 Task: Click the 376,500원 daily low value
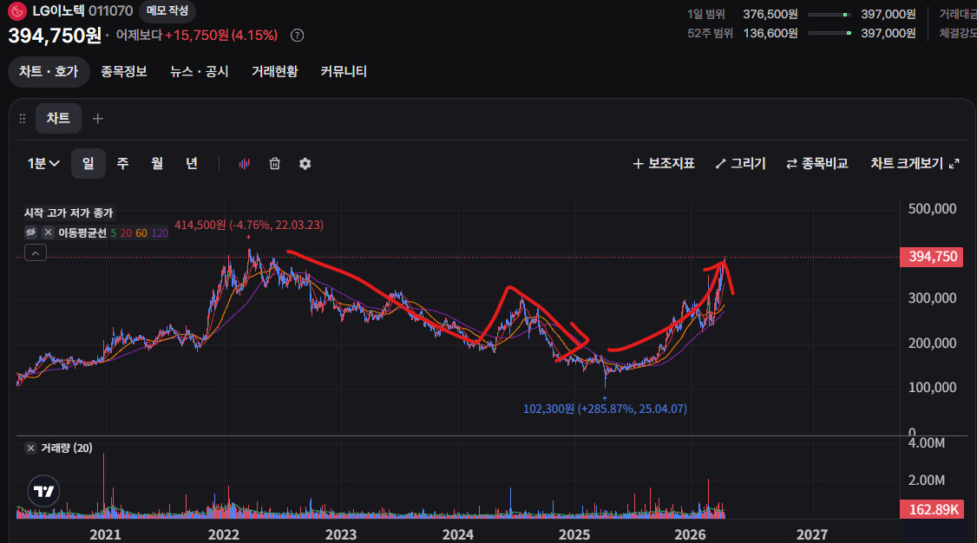[x=770, y=14]
